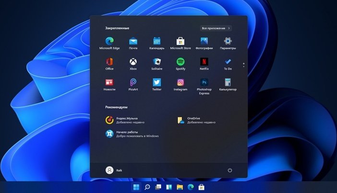Open recommended OneDrive item

coord(196,120)
